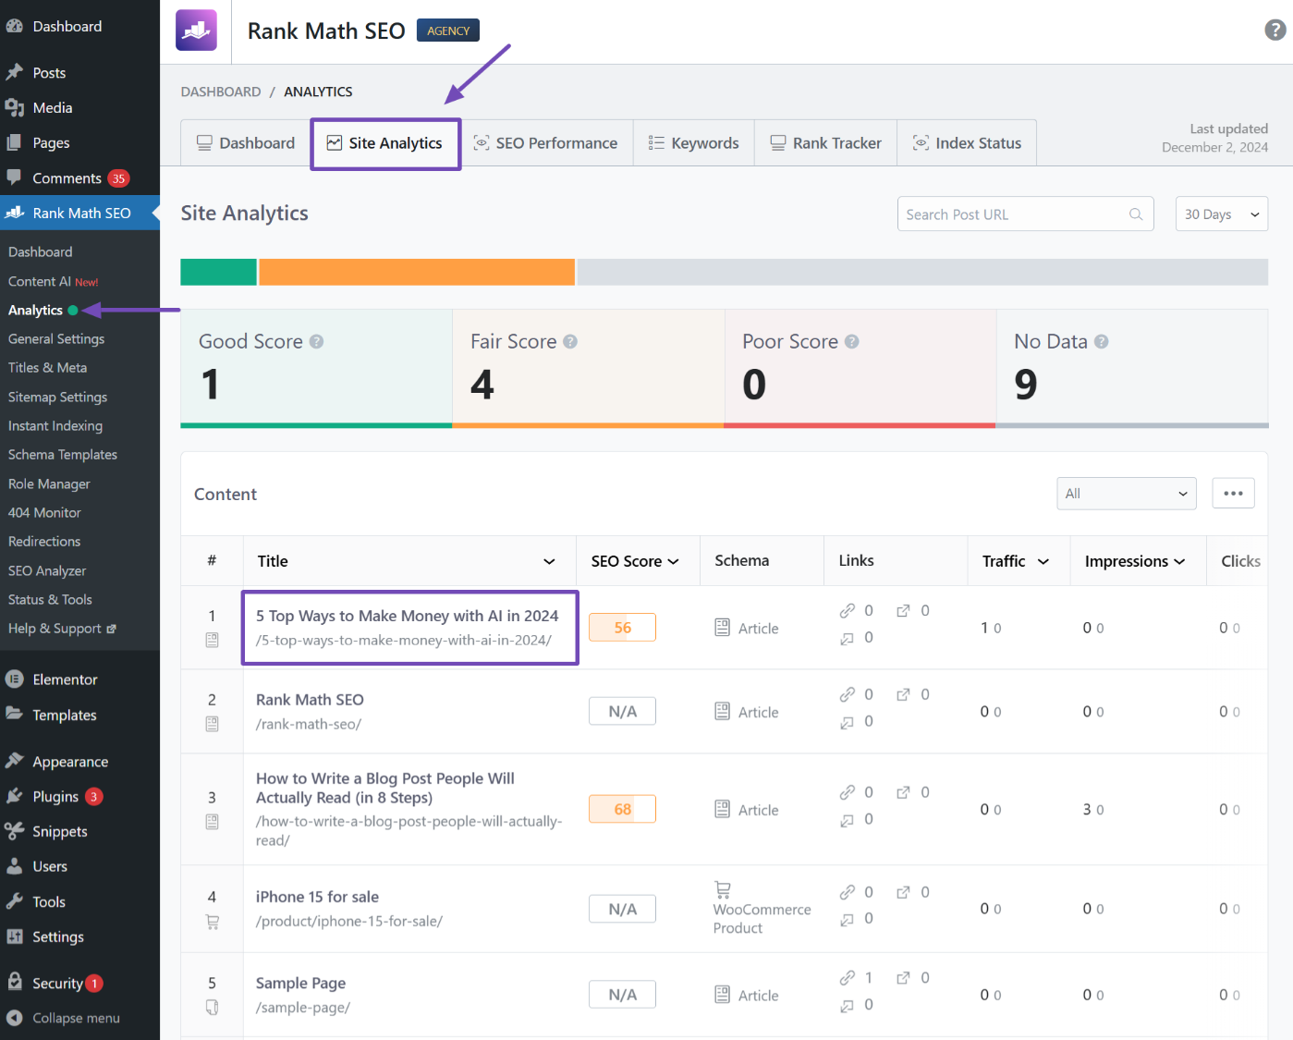Viewport: 1293px width, 1040px height.
Task: Expand the Traffic column chevron
Action: click(x=1043, y=561)
